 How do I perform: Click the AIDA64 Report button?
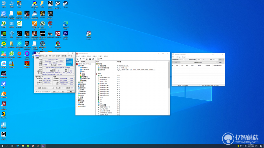(100, 59)
